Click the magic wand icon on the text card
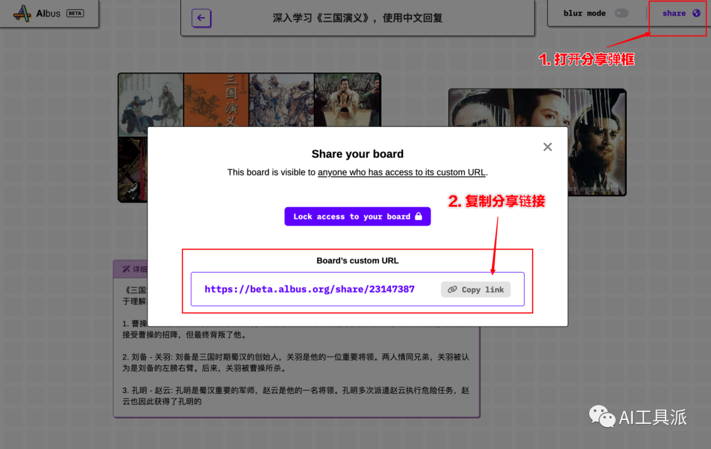The height and width of the screenshot is (449, 711). (x=126, y=269)
